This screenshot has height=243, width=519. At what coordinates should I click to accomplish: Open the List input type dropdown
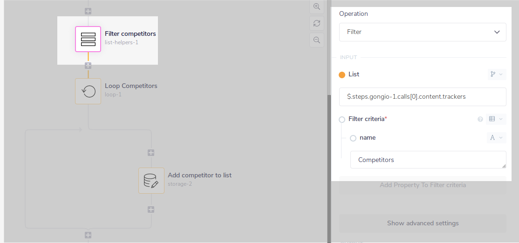pos(496,74)
